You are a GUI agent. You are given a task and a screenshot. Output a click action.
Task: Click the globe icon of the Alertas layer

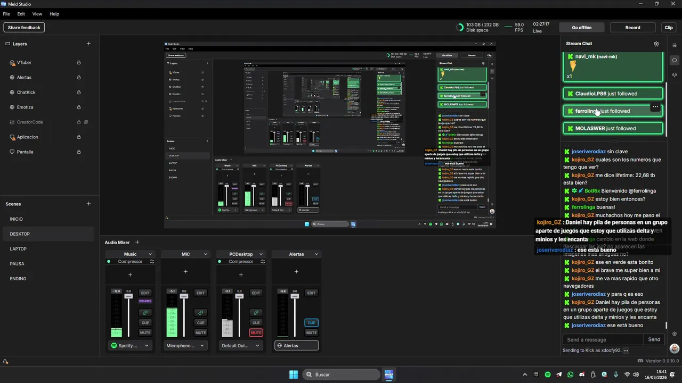(12, 78)
